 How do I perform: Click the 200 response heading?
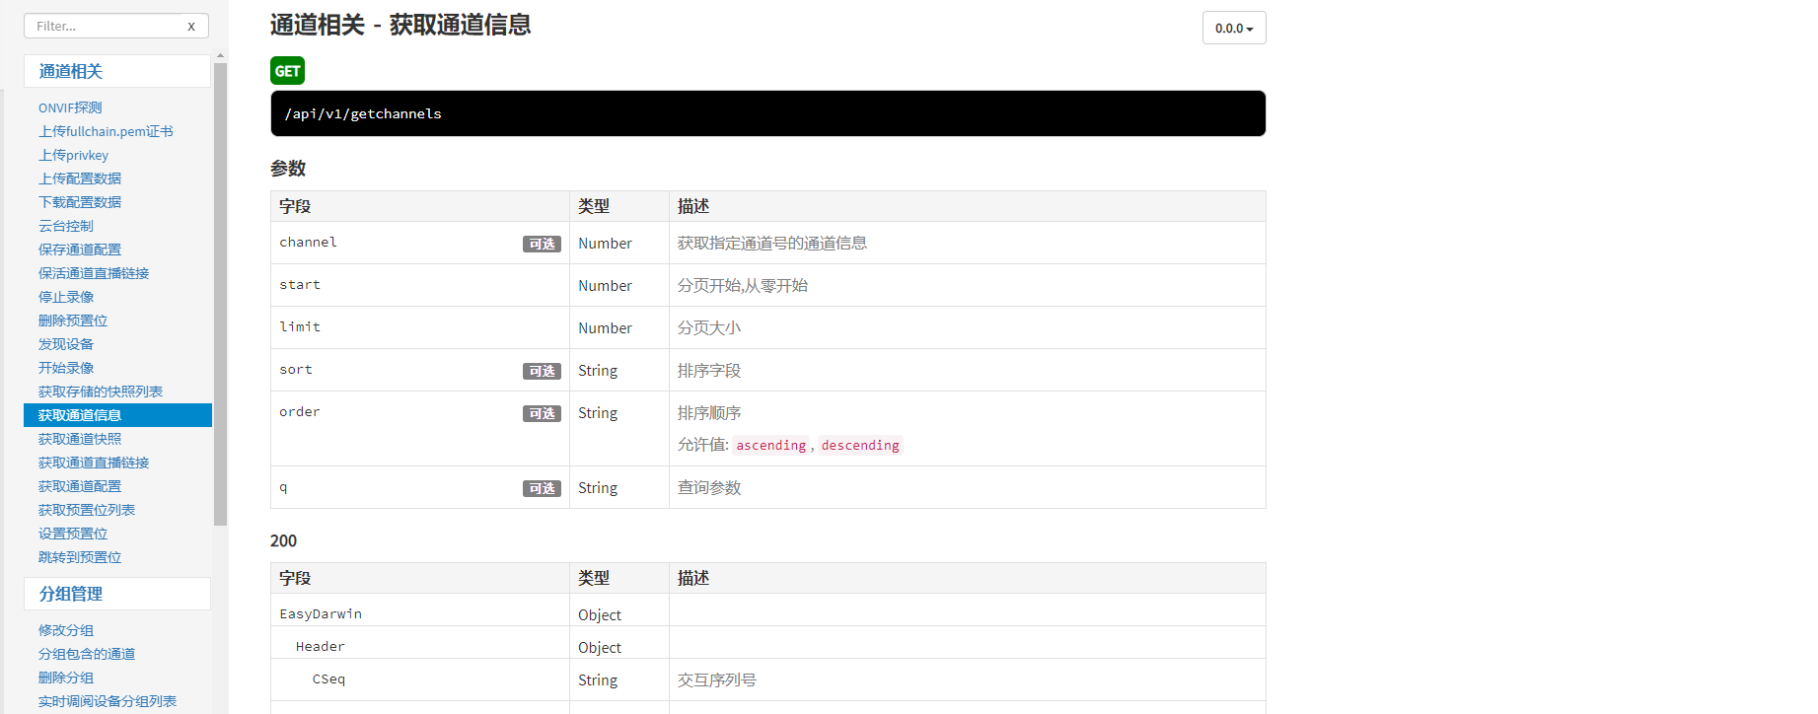point(283,540)
